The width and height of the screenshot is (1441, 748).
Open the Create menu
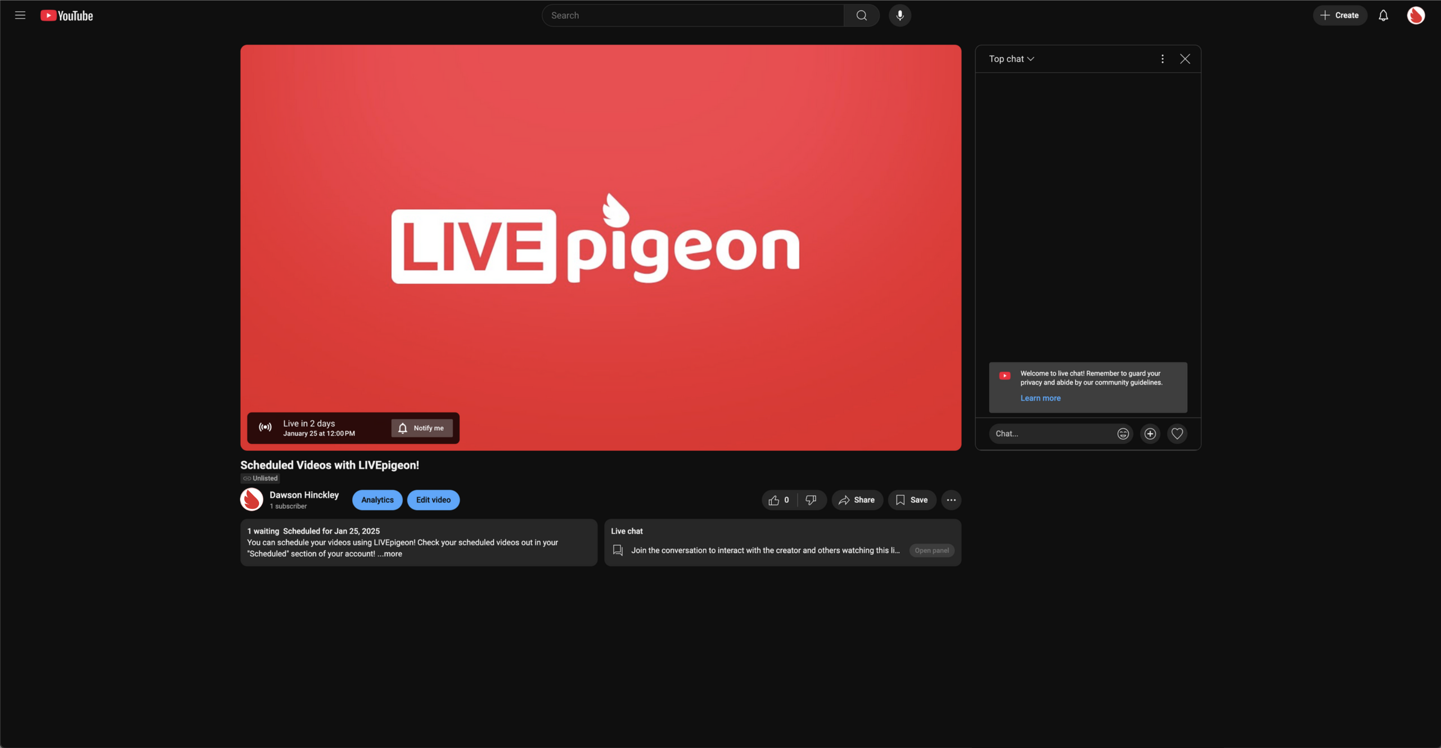(1339, 15)
